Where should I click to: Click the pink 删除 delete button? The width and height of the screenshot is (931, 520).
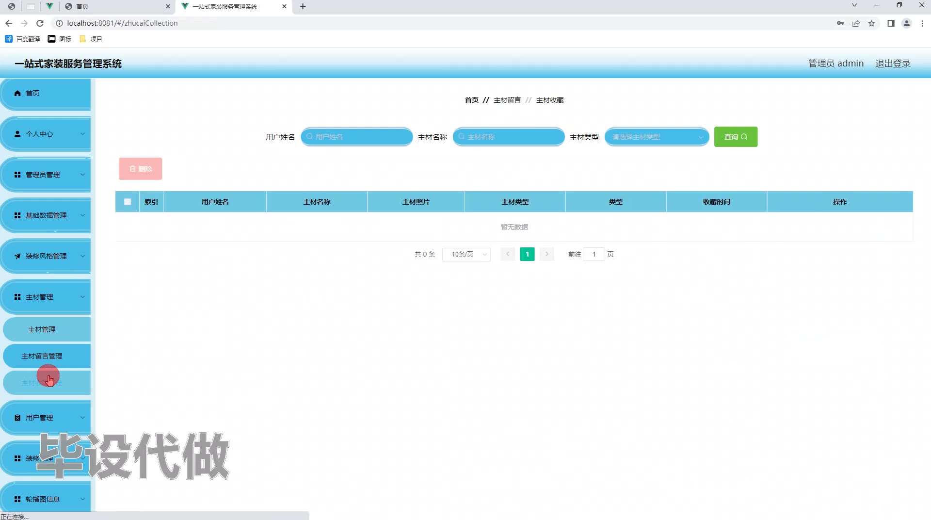pyautogui.click(x=141, y=169)
